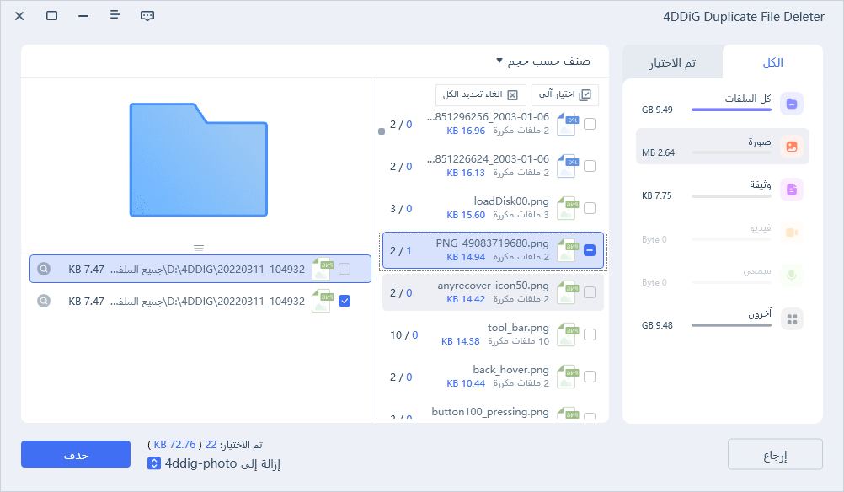Click the Delete (حذف) button
The image size is (844, 492).
[76, 454]
